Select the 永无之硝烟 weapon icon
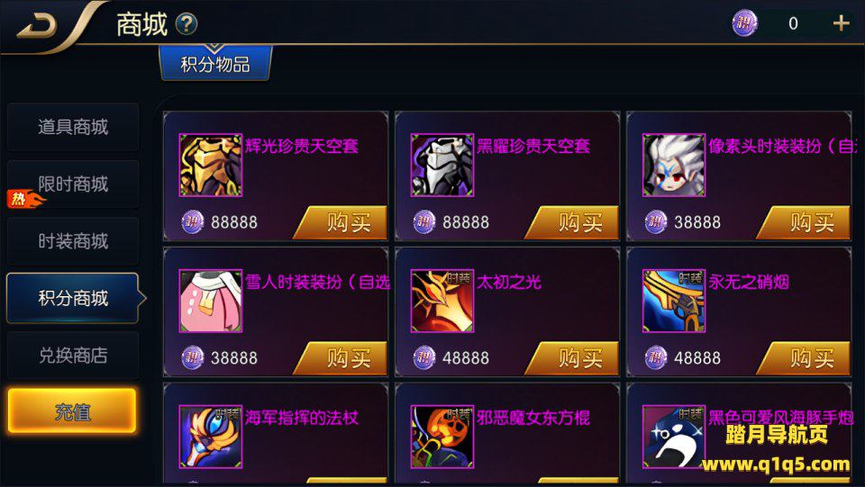The width and height of the screenshot is (865, 487). pos(674,301)
